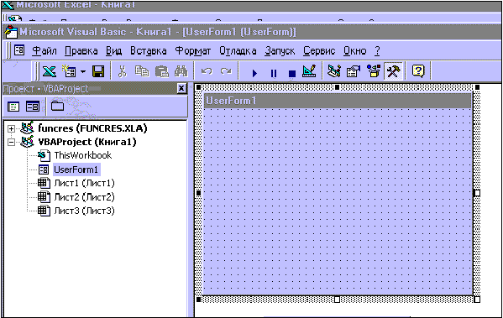Screen dimensions: 503x318
Task: Select Лист2 (Лист2) in tree
Action: [84, 197]
